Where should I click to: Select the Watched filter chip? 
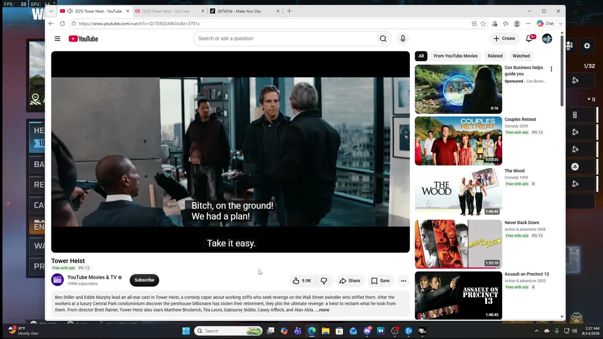click(x=521, y=56)
